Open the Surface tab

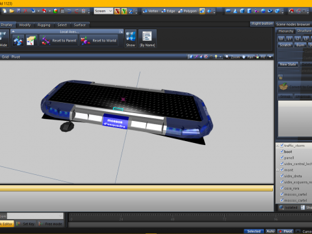click(80, 25)
